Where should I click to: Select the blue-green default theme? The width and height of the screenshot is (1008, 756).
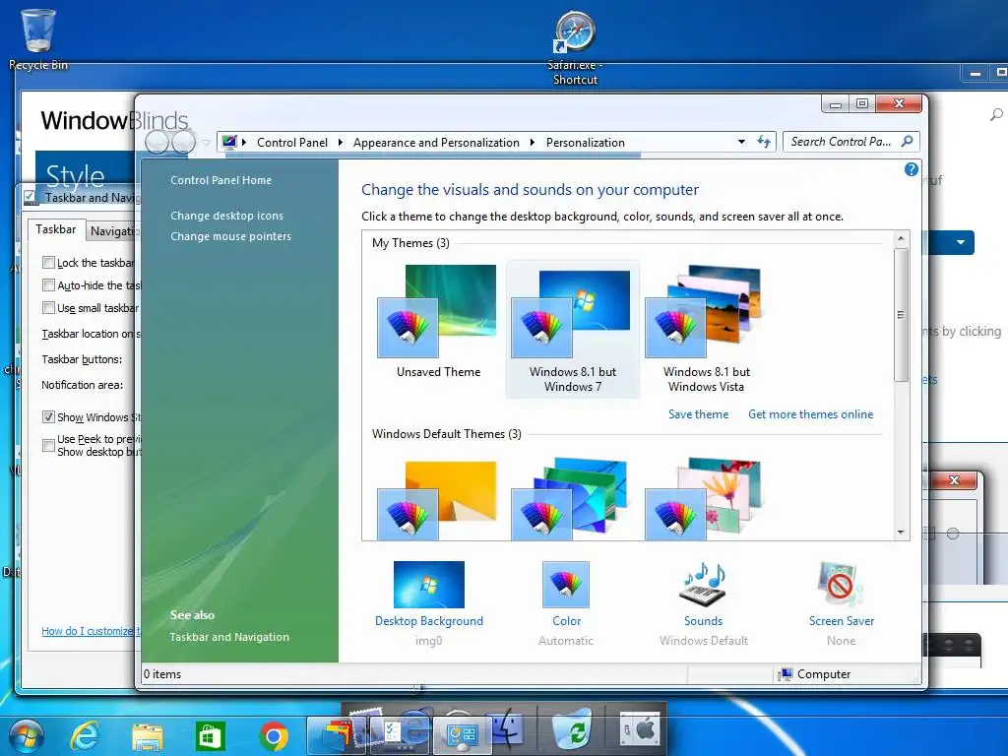pyautogui.click(x=570, y=499)
